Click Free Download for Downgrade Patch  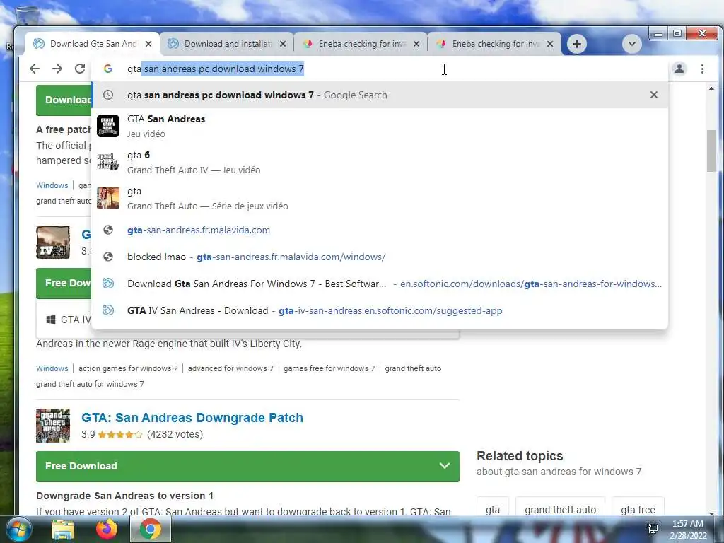(247, 466)
